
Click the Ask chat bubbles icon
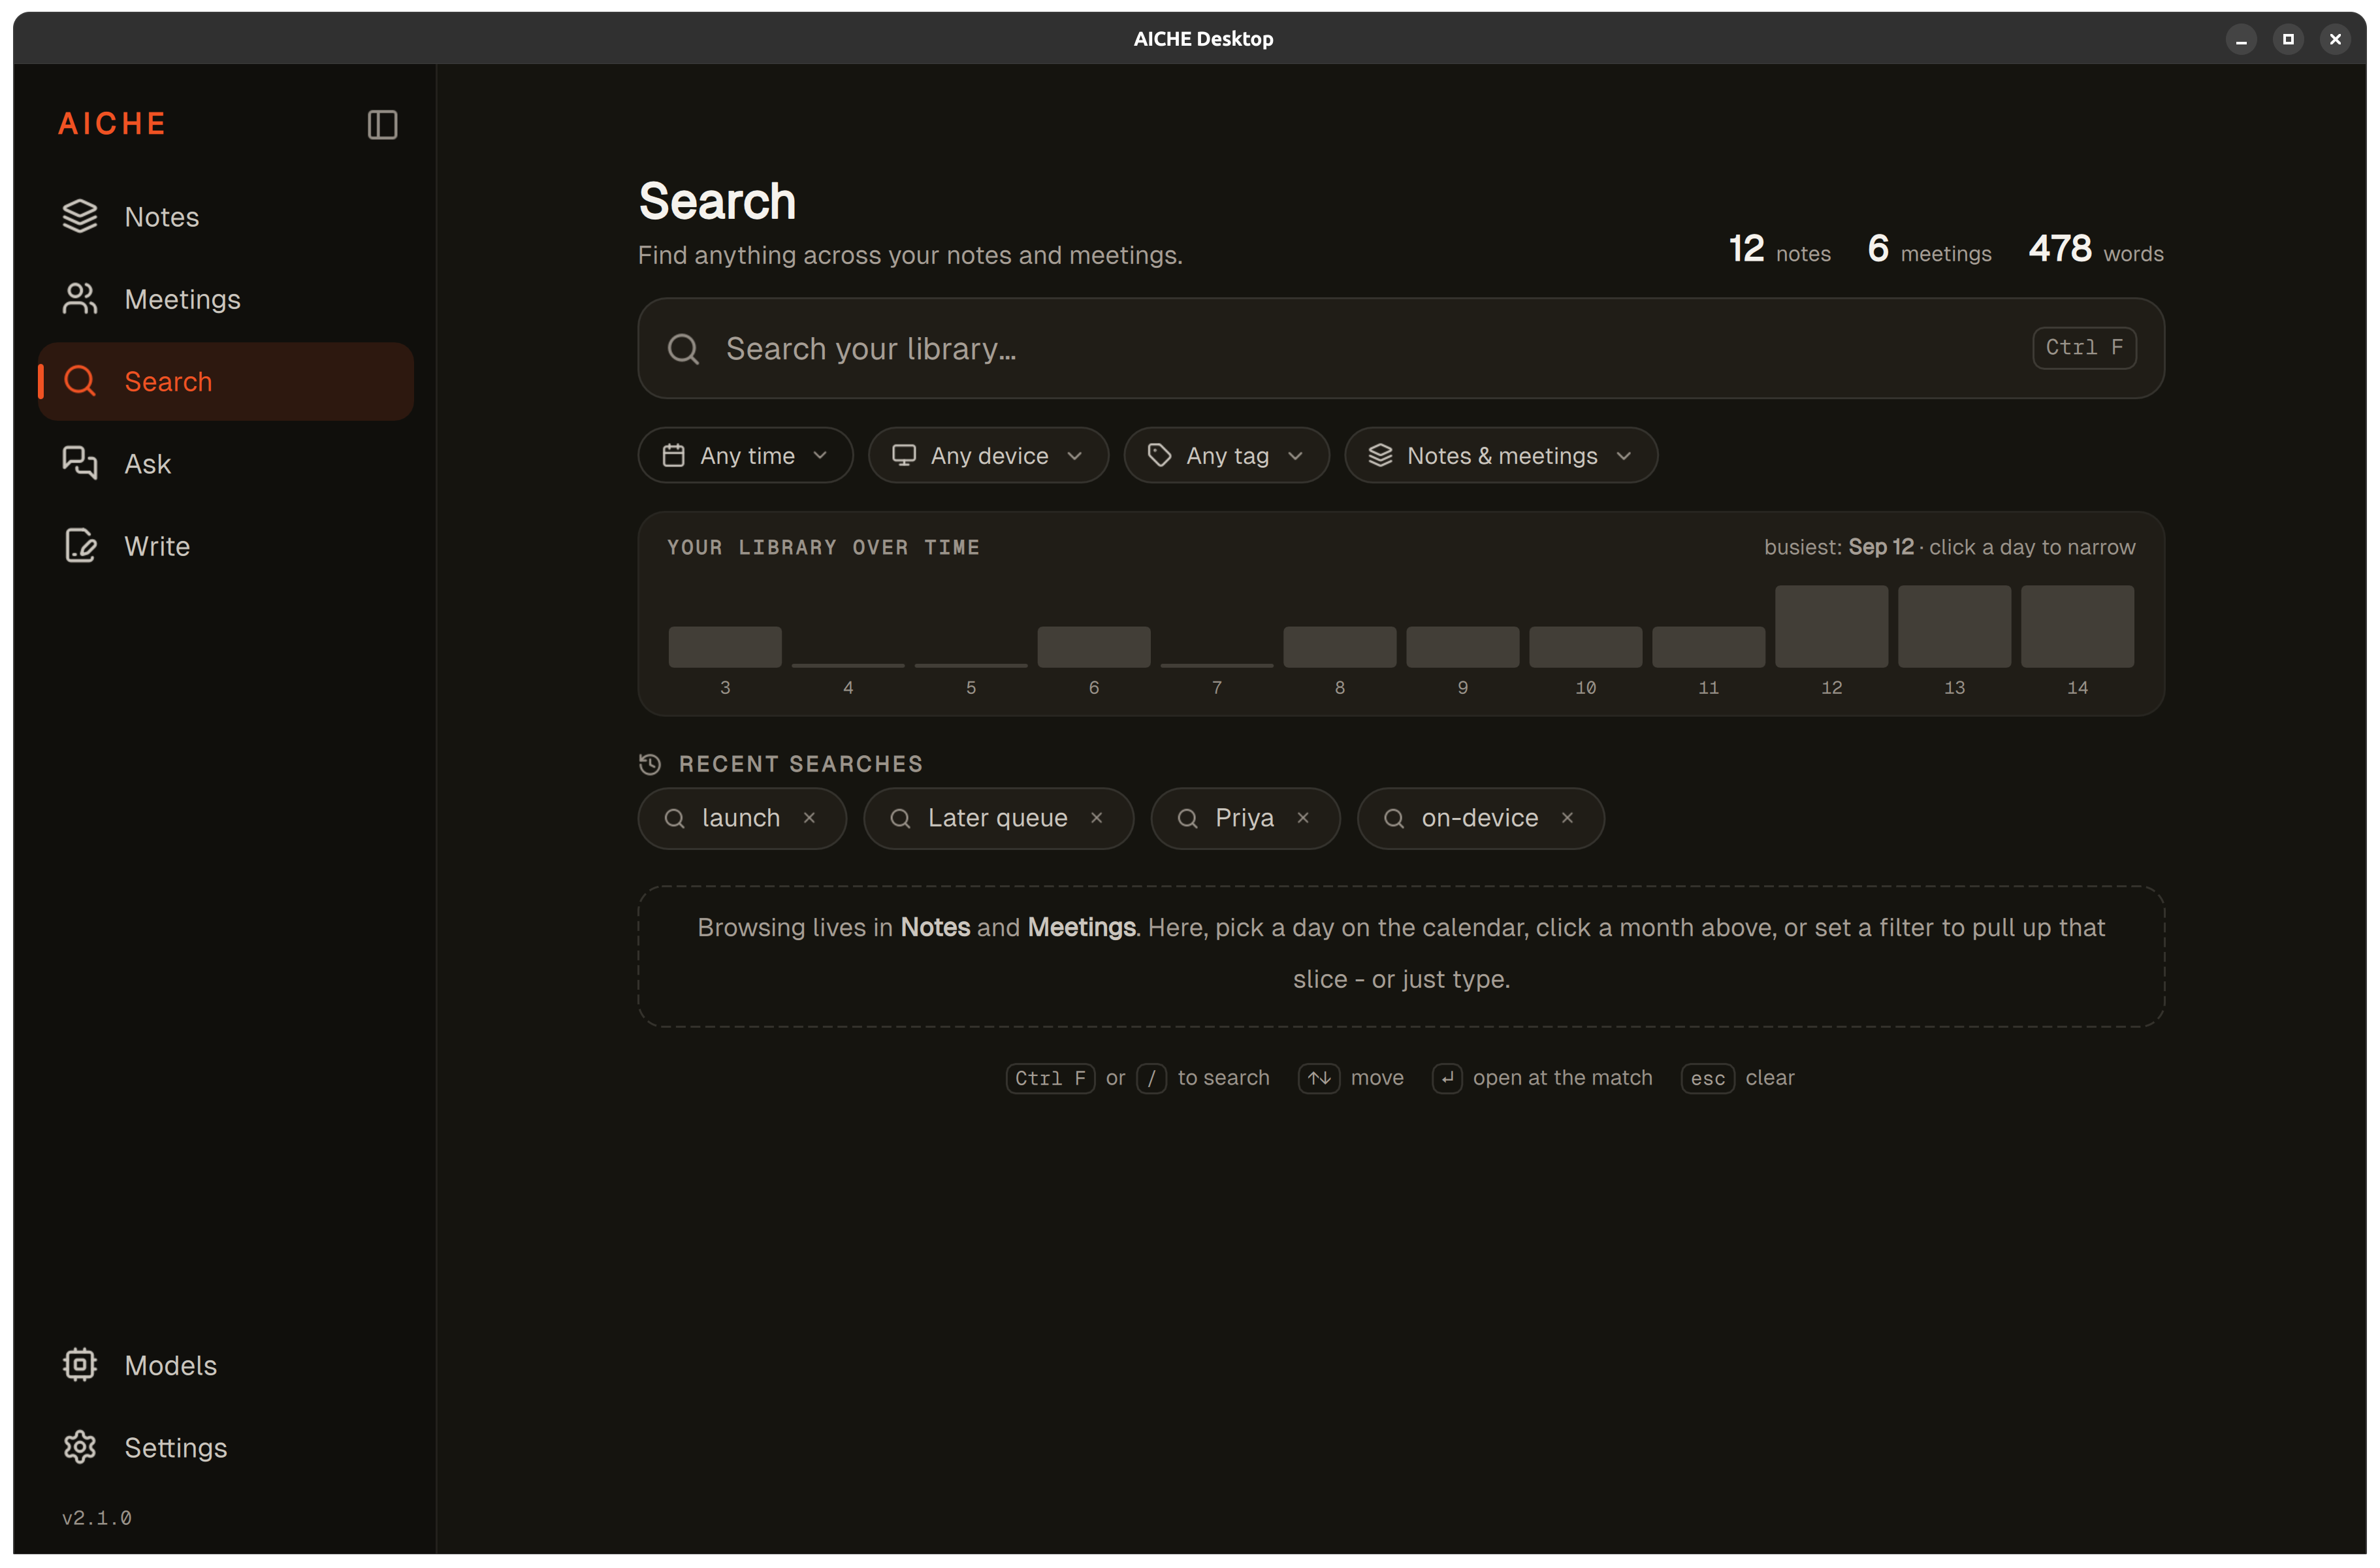[x=80, y=464]
